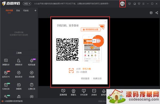Click the 直播伴侣 logo
This screenshot has width=160, height=104.
[x=11, y=3]
